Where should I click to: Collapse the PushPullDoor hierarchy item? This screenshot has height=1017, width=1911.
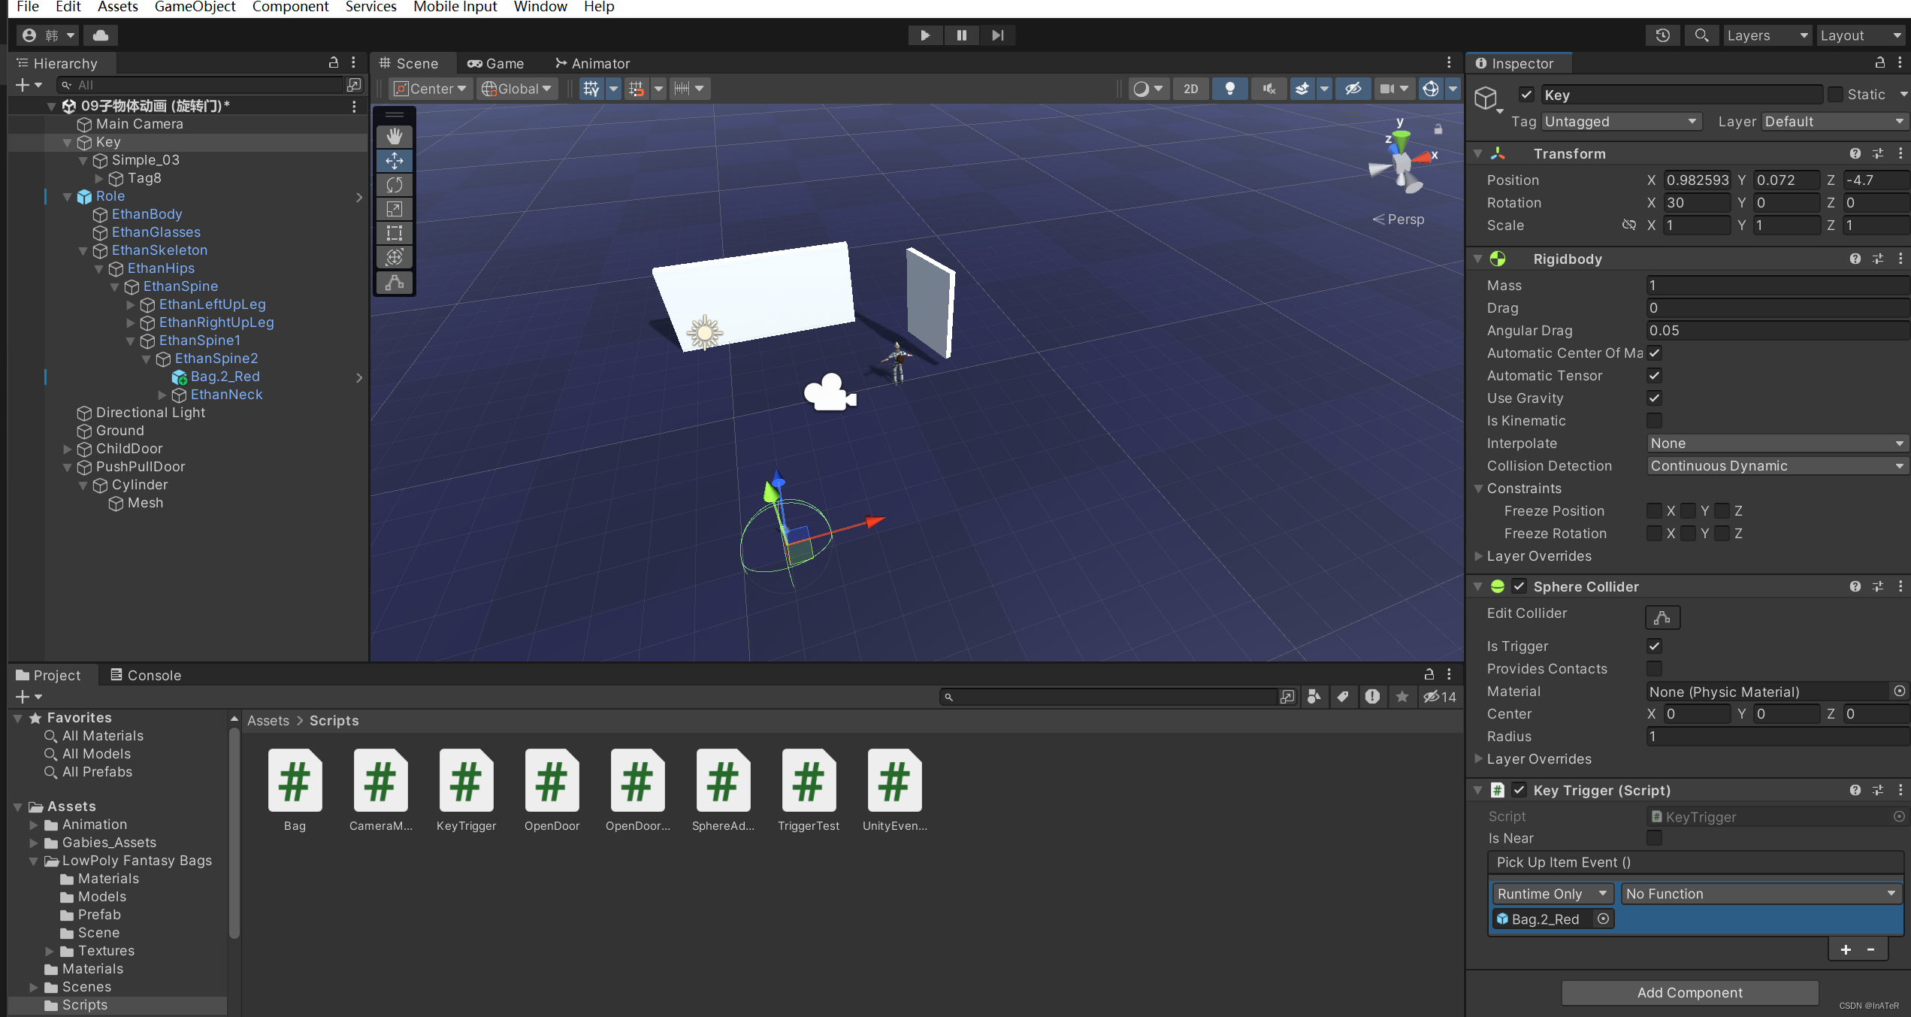68,467
